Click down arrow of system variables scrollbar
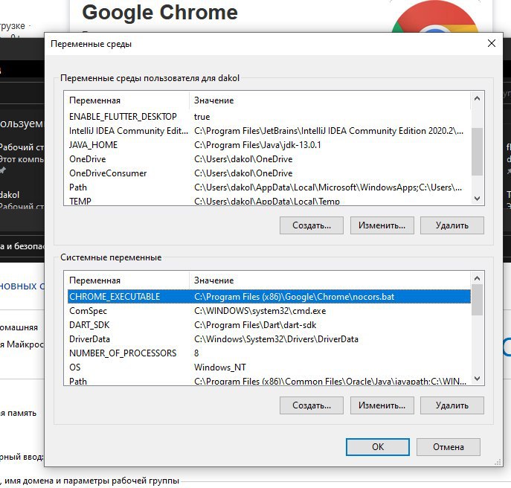The width and height of the screenshot is (511, 488). (x=477, y=379)
